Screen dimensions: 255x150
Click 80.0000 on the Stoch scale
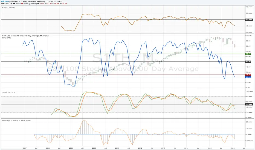pos(249,97)
